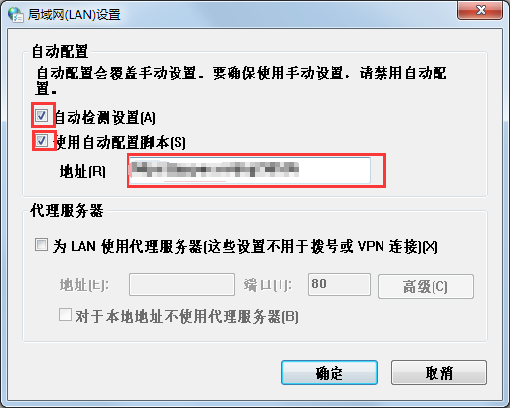
Task: Uncheck the 使用自动配置脚本(S) checkbox
Action: click(42, 141)
